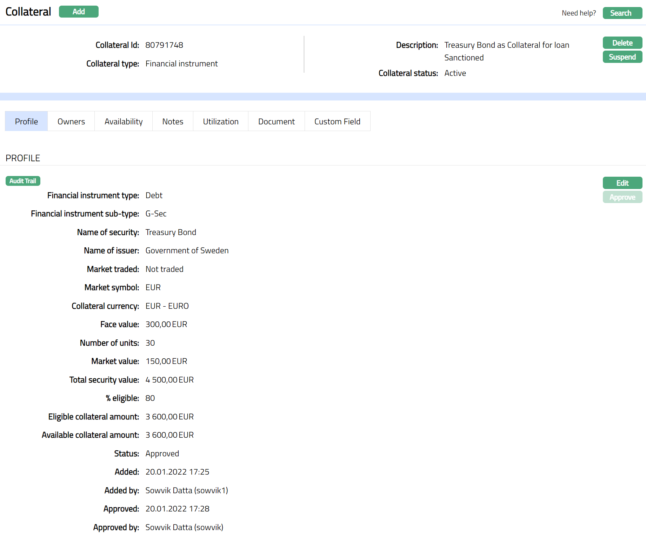Viewport: 646px width, 535px height.
Task: Click the green Add button
Action: (x=79, y=12)
